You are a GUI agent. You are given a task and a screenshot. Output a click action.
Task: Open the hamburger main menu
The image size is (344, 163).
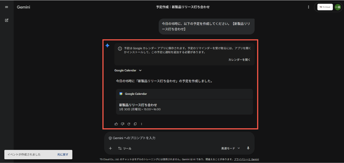7,7
